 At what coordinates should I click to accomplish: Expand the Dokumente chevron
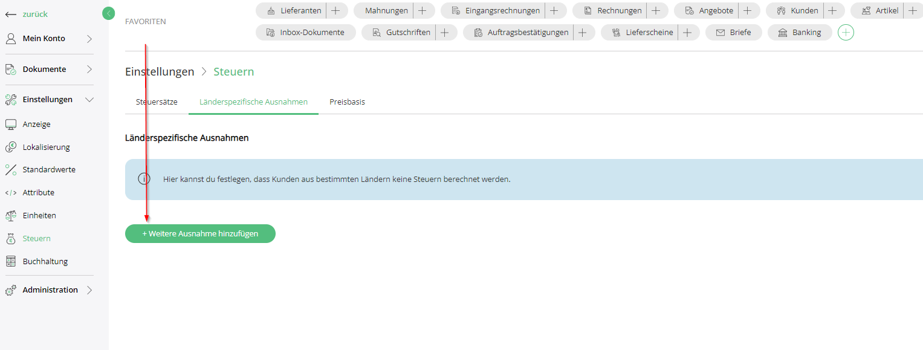coord(89,70)
